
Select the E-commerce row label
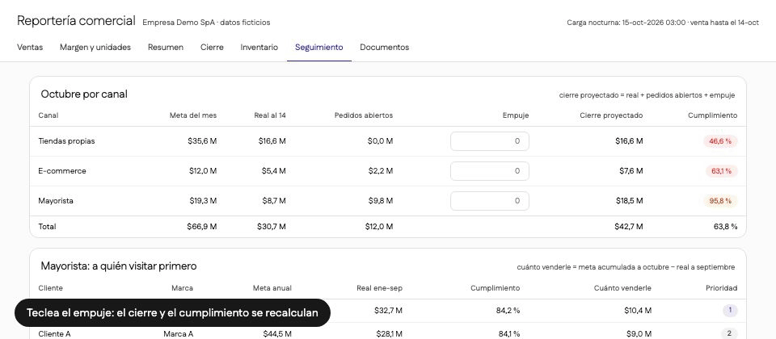pos(62,171)
